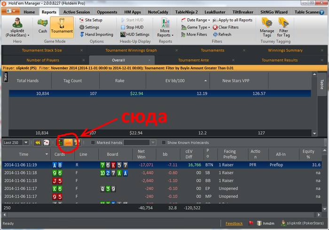Sort by EV bb/100 column header

pos(178,81)
